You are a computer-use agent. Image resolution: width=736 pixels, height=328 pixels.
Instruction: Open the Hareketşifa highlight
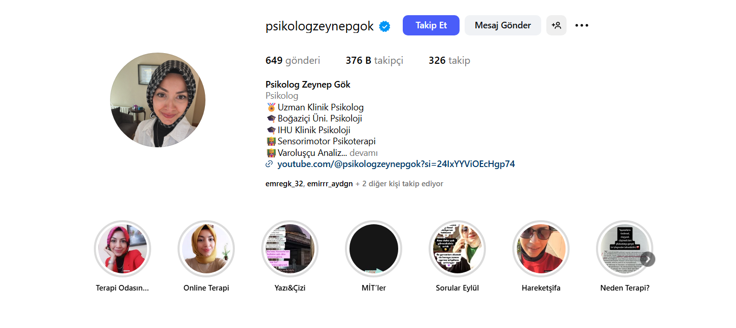541,249
